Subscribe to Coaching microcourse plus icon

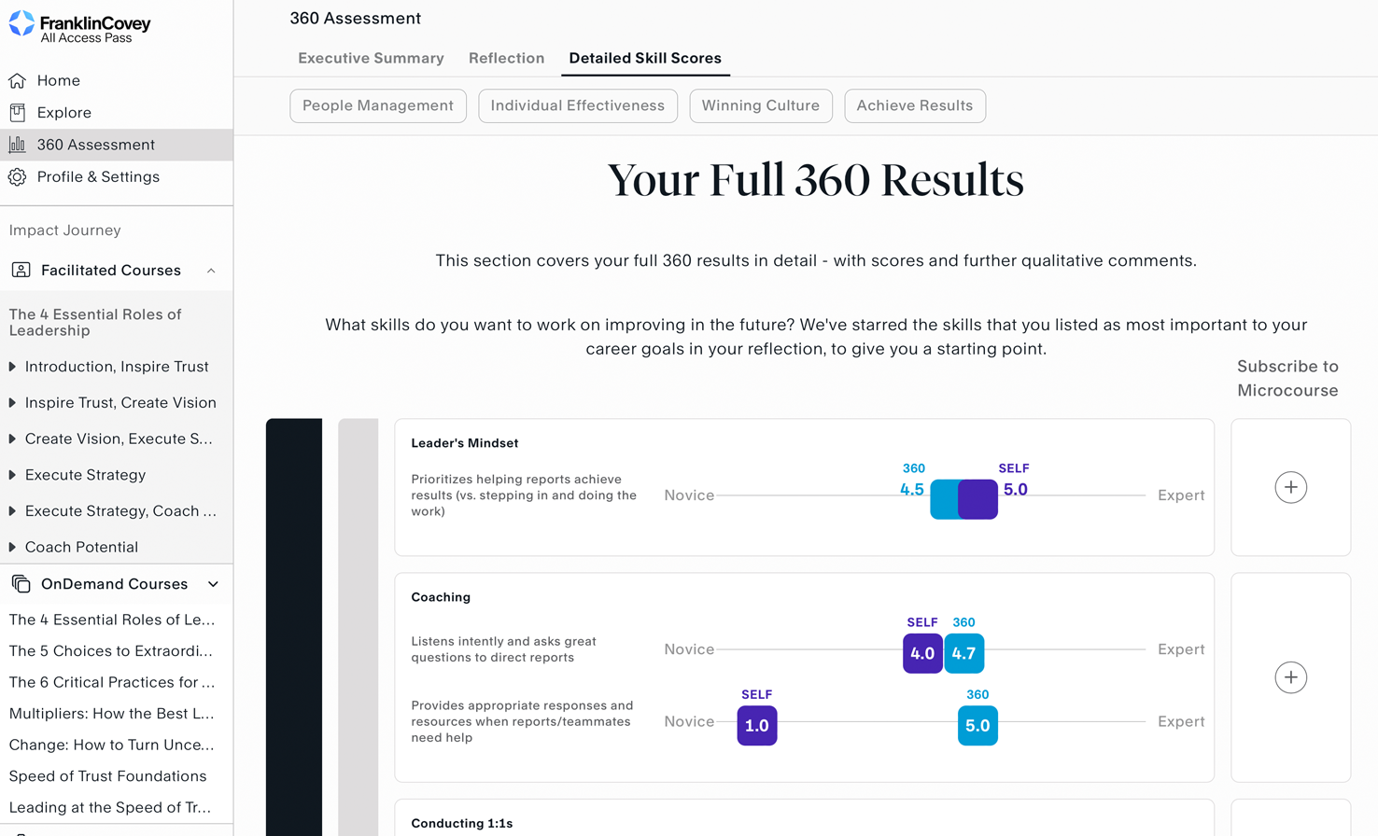click(1290, 677)
